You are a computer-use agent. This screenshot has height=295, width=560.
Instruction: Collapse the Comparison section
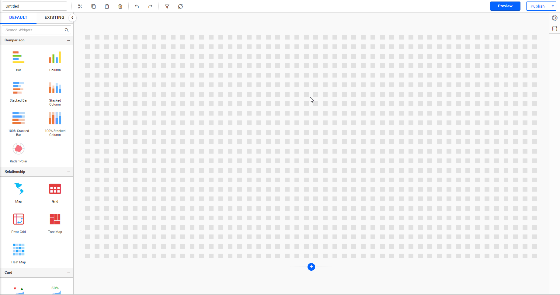point(68,40)
